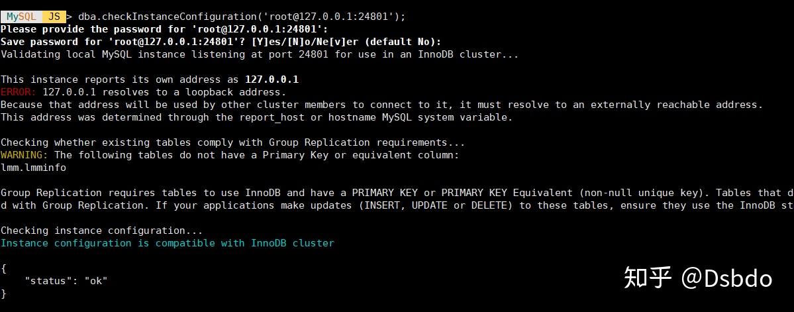This screenshot has height=312, width=794.
Task: Click the cyan InnoDB cluster compatible message
Action: 168,243
